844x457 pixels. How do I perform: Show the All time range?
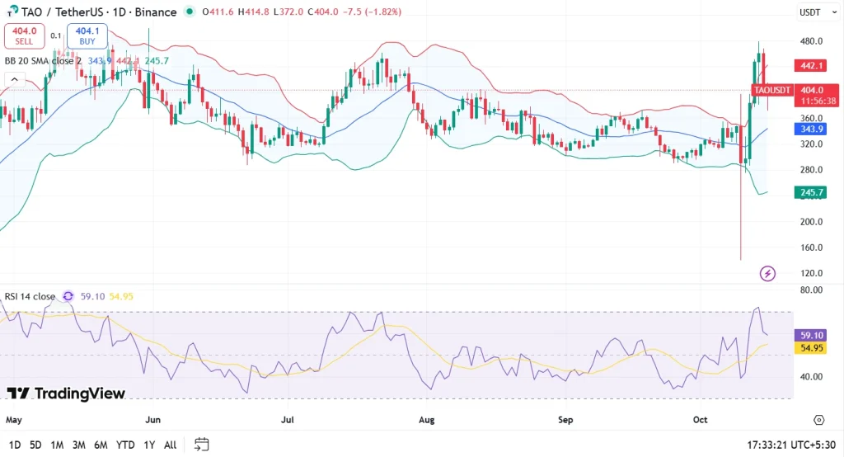coord(170,445)
